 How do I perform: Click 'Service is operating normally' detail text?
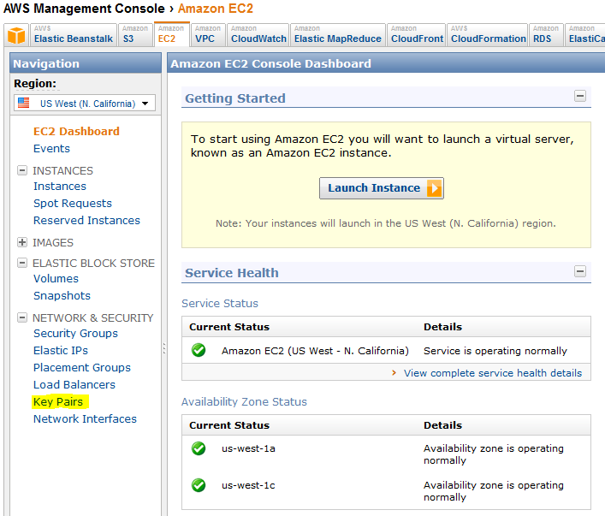495,351
